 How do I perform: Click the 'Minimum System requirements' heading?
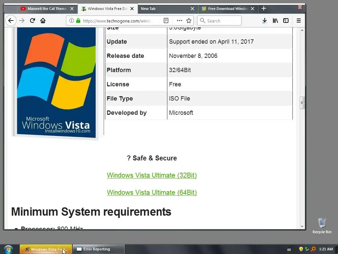pos(91,212)
